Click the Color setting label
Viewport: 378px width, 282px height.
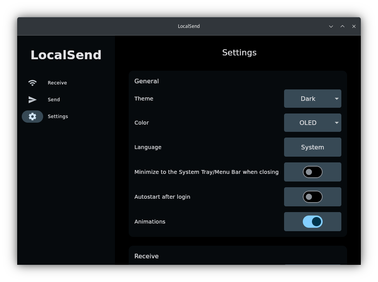(142, 123)
